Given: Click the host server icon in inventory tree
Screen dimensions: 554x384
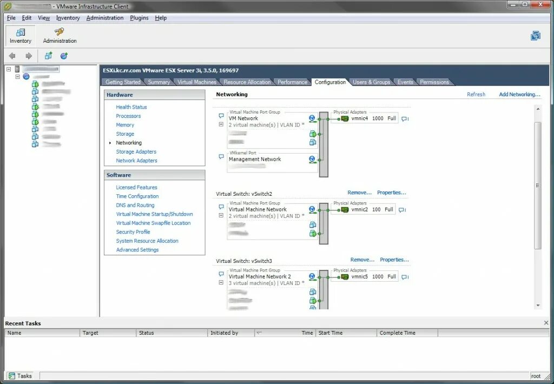Looking at the screenshot, I should click(x=17, y=69).
